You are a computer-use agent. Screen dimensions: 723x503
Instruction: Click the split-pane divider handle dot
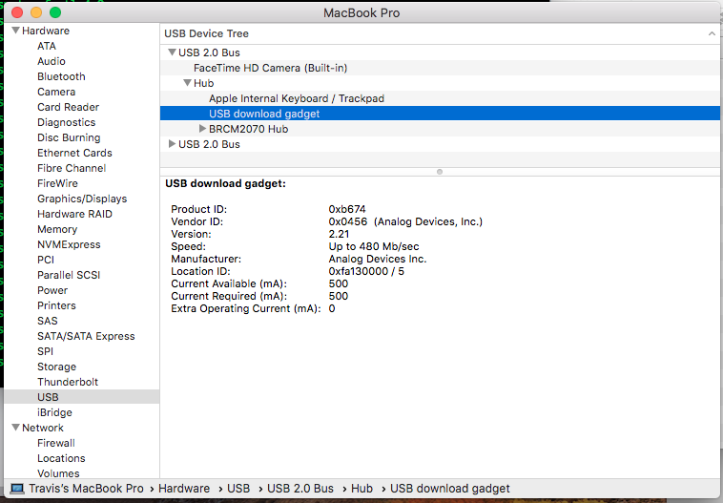pyautogui.click(x=439, y=172)
